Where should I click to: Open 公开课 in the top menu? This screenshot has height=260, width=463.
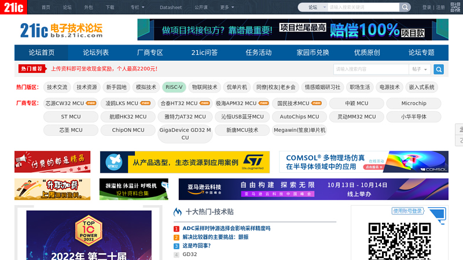coord(201,7)
